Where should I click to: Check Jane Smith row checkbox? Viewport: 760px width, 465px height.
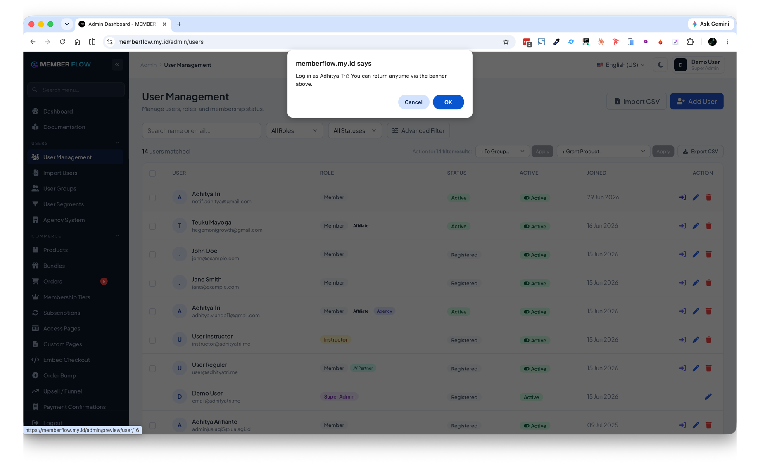pos(152,283)
